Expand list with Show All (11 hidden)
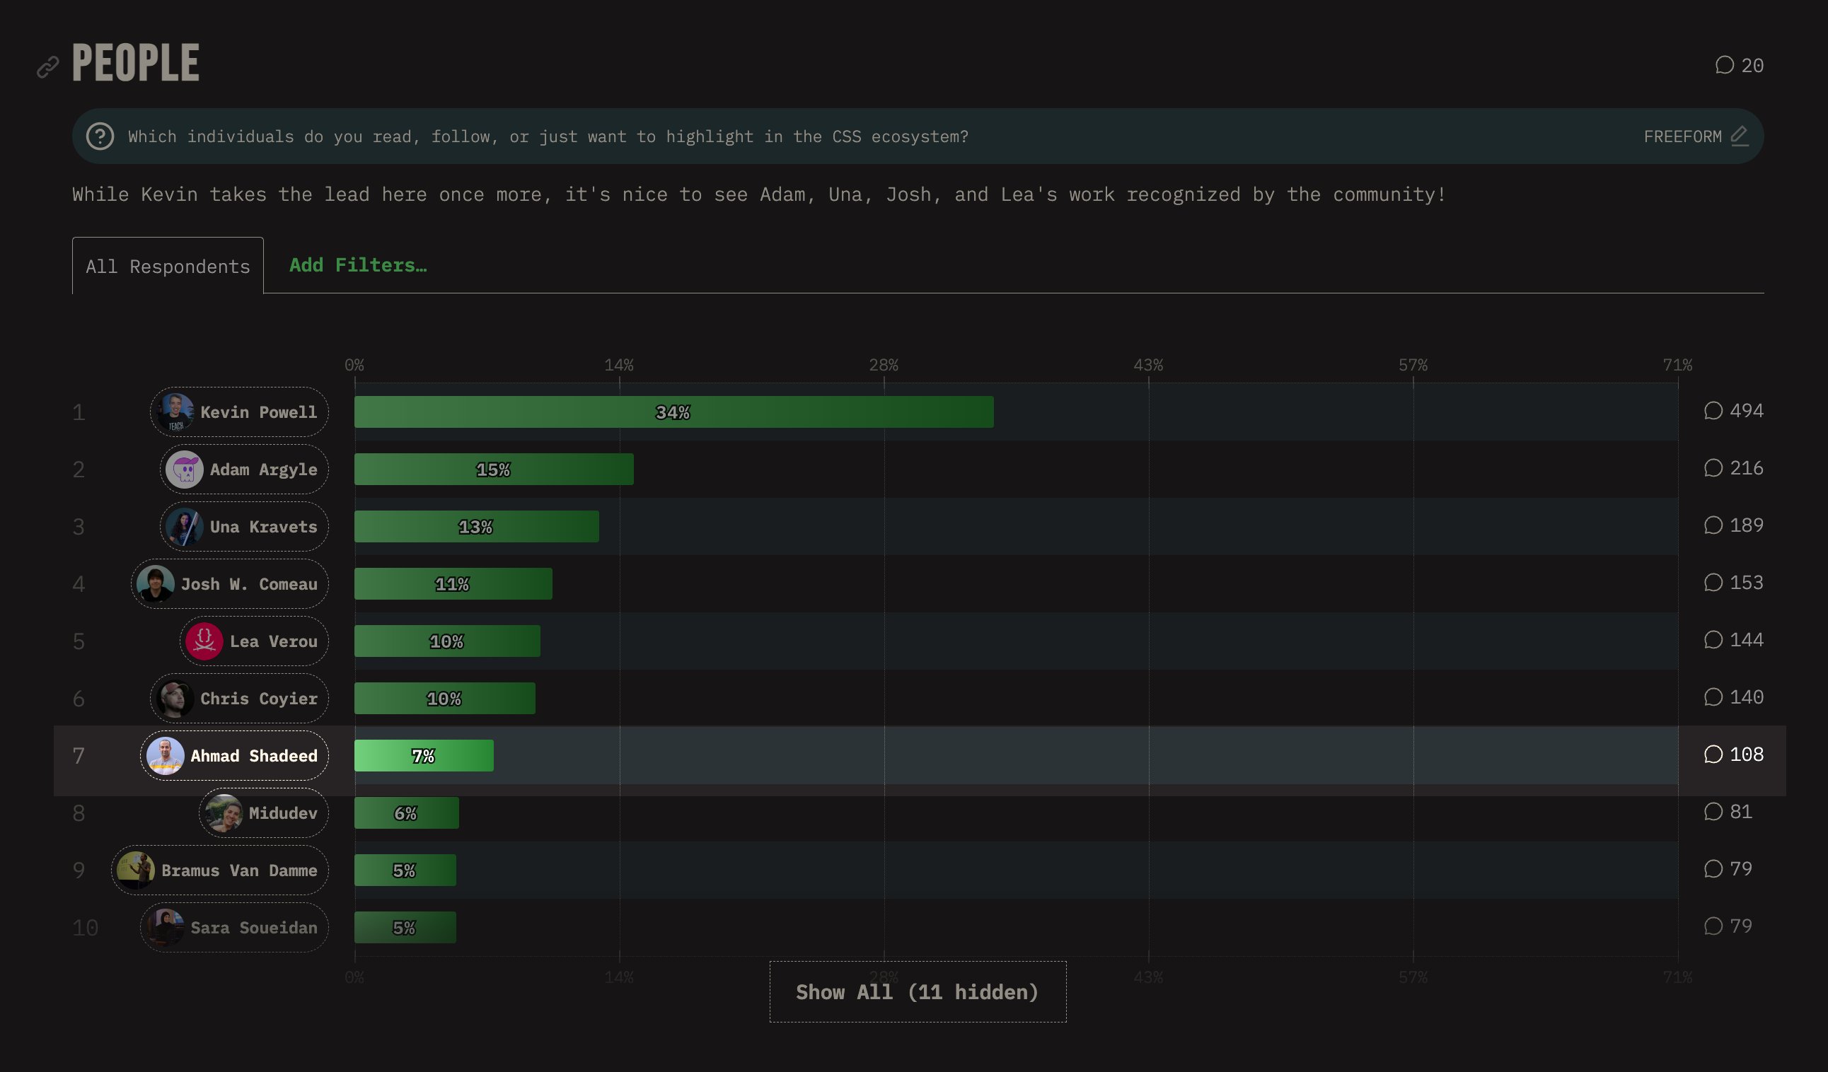1828x1072 pixels. click(917, 991)
